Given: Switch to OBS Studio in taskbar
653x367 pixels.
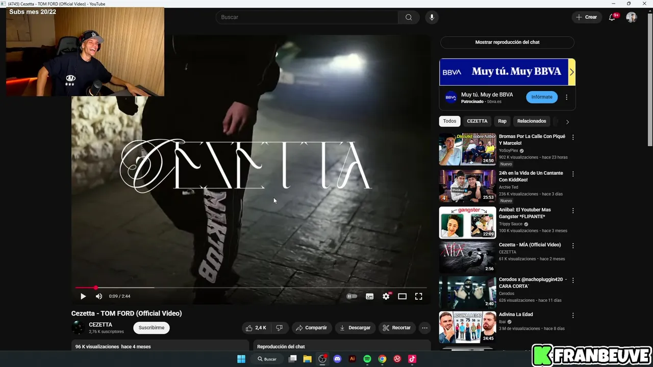Looking at the screenshot, I should [x=322, y=359].
